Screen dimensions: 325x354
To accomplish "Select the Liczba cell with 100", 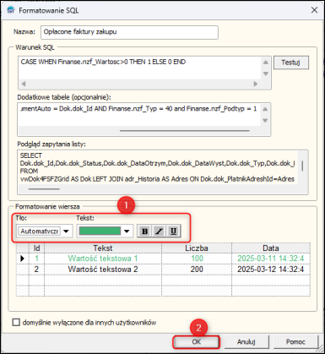I will click(197, 259).
